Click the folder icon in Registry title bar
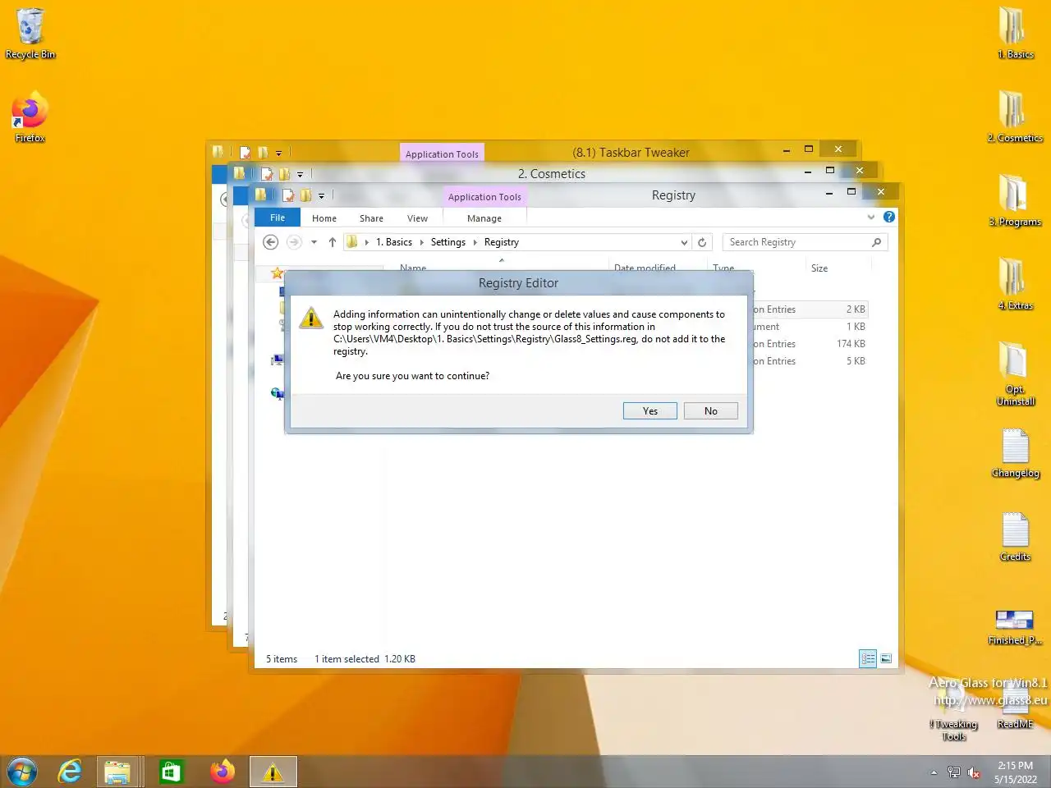1051x788 pixels. pos(261,195)
